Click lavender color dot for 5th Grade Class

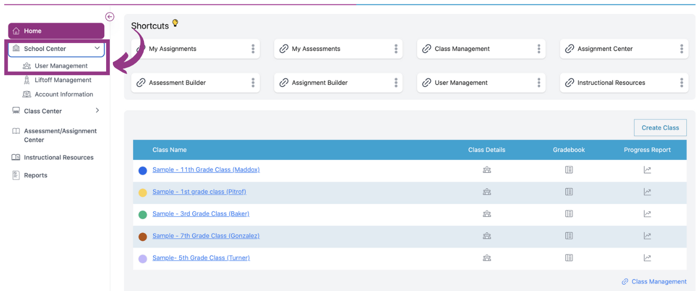[x=143, y=259]
